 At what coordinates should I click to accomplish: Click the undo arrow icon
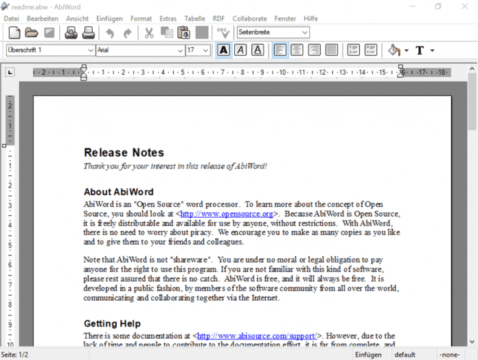[x=110, y=32]
